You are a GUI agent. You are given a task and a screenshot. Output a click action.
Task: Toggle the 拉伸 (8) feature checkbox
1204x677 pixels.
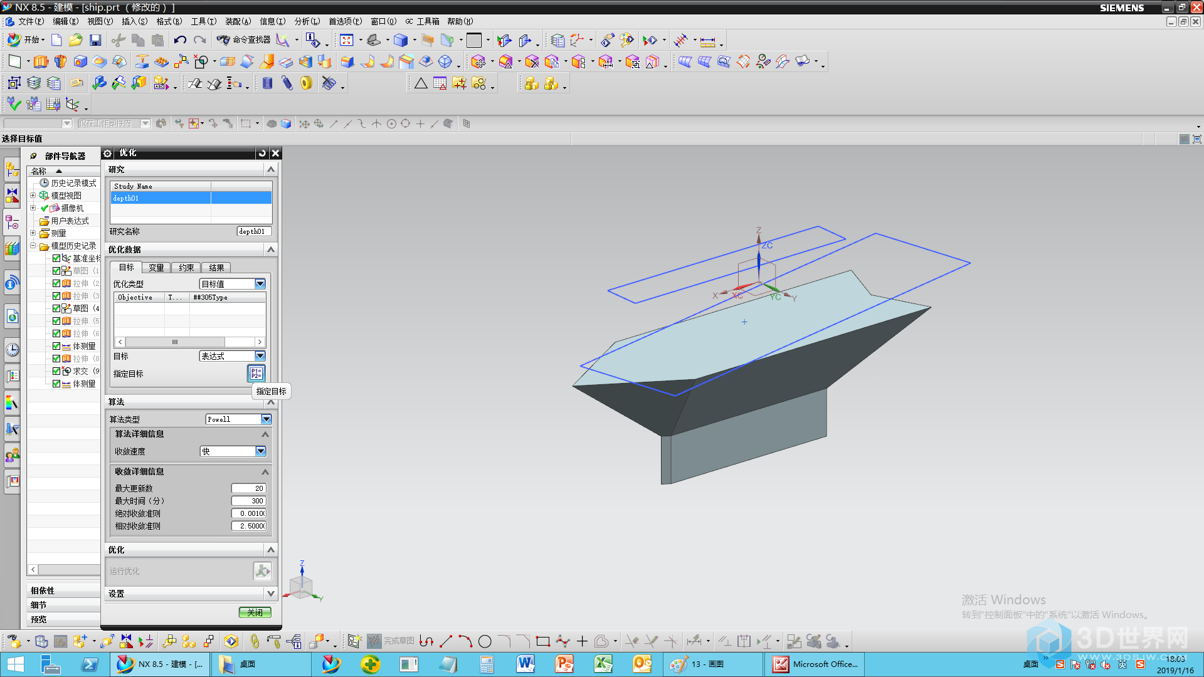click(x=56, y=359)
